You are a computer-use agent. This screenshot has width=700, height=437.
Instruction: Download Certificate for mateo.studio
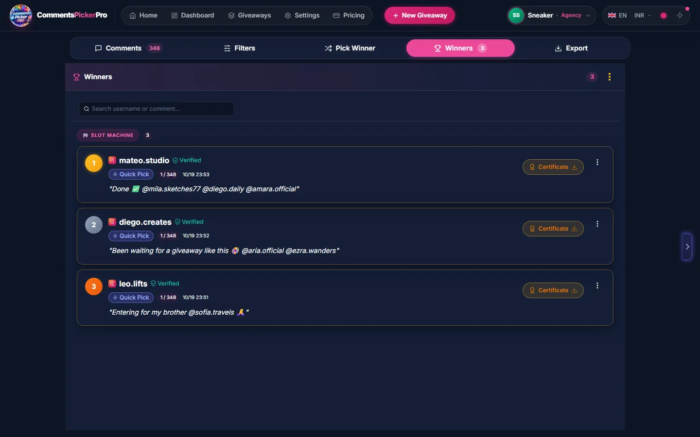click(553, 167)
